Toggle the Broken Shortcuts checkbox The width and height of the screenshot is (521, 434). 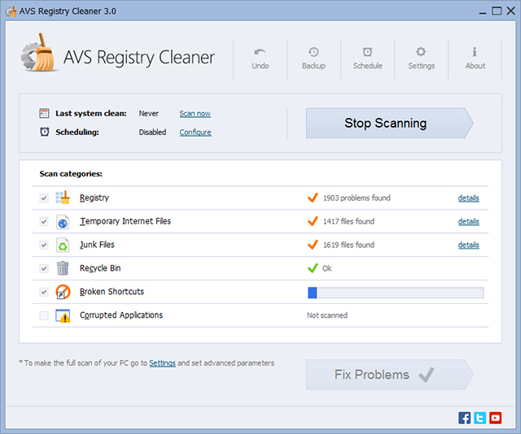pos(44,292)
